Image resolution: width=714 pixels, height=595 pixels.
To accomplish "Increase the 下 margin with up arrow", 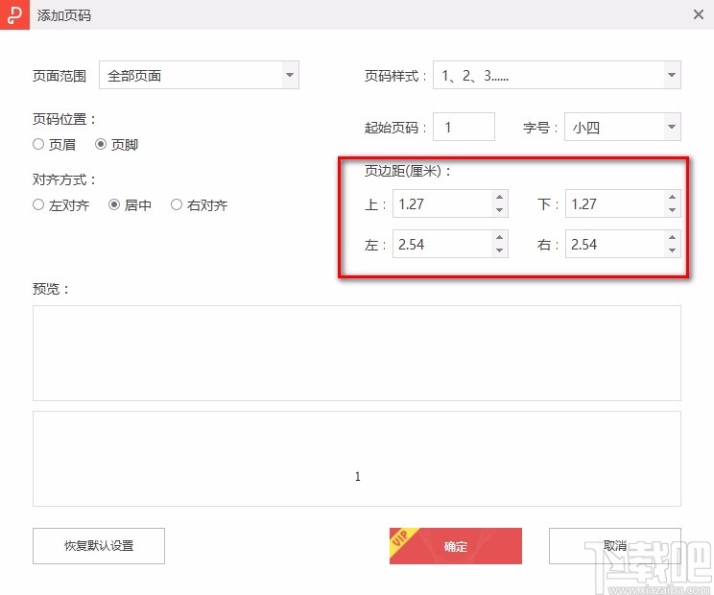I will tap(672, 198).
